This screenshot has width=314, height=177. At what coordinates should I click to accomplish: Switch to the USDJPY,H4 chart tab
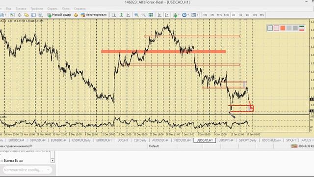coord(226,140)
